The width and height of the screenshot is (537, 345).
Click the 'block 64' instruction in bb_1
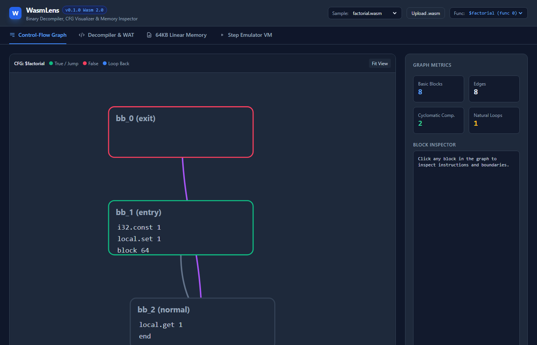click(133, 250)
